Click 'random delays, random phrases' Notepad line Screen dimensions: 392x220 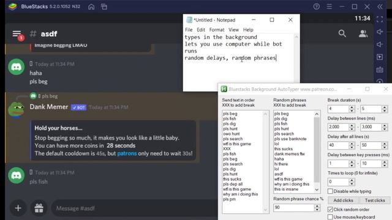[x=230, y=58]
